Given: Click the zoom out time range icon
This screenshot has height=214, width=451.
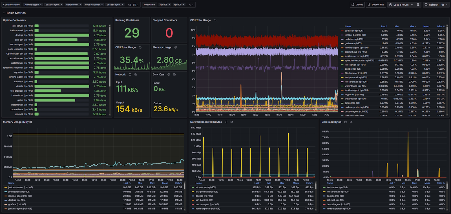Looking at the screenshot, I should pos(418,5).
